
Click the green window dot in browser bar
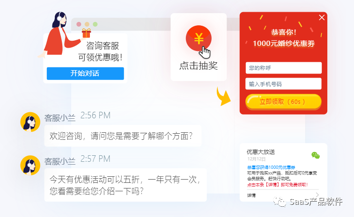pyautogui.click(x=95, y=24)
